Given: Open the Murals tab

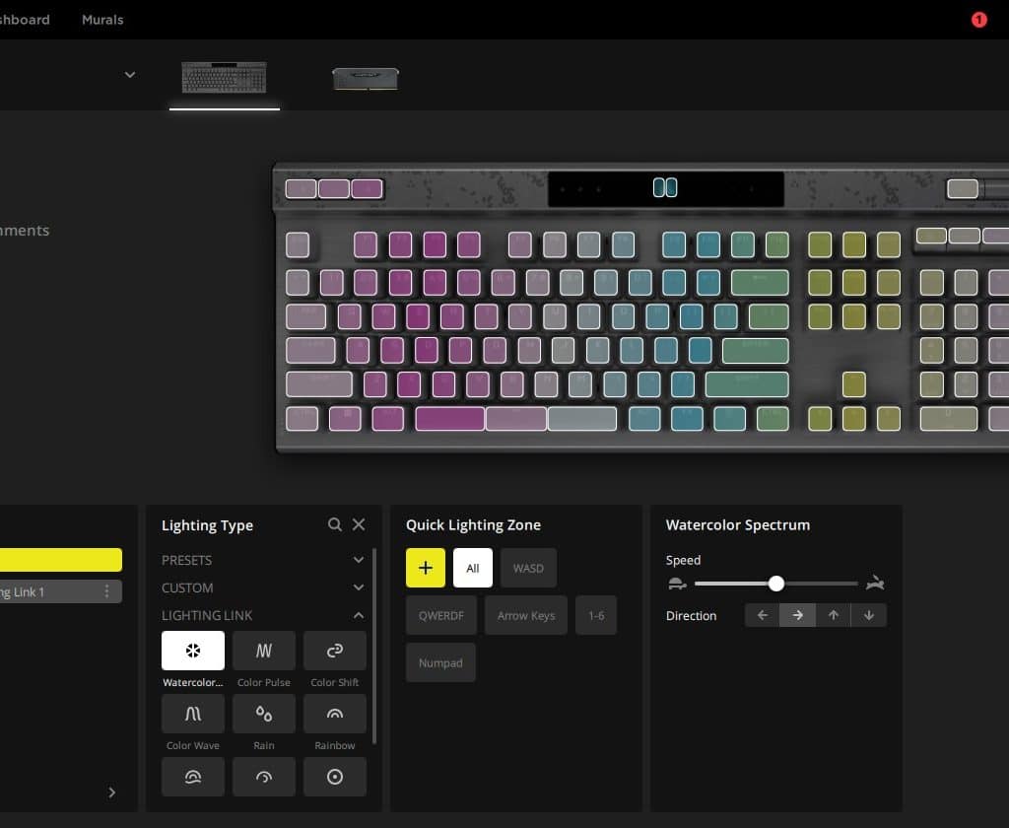Looking at the screenshot, I should pyautogui.click(x=102, y=20).
